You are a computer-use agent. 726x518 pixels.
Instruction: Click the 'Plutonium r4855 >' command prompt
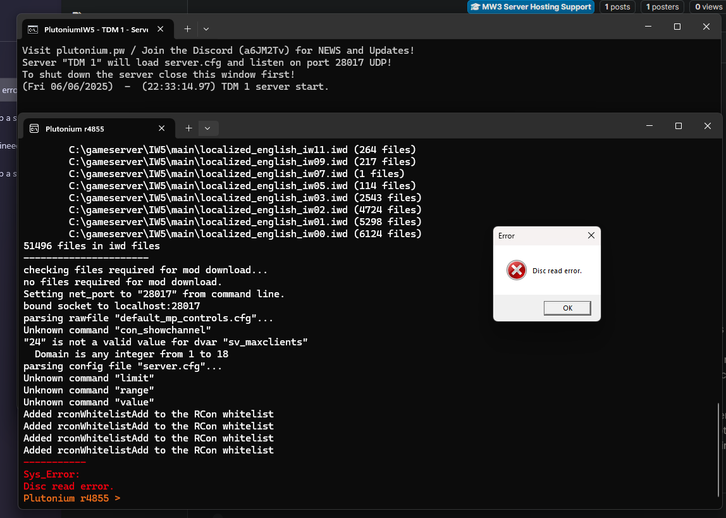[x=71, y=498]
